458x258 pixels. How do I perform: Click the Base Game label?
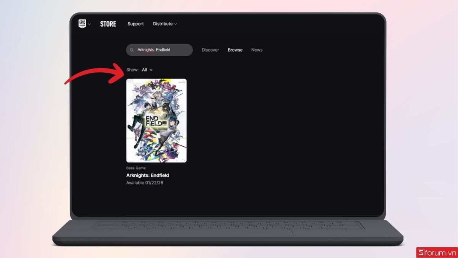tap(136, 168)
